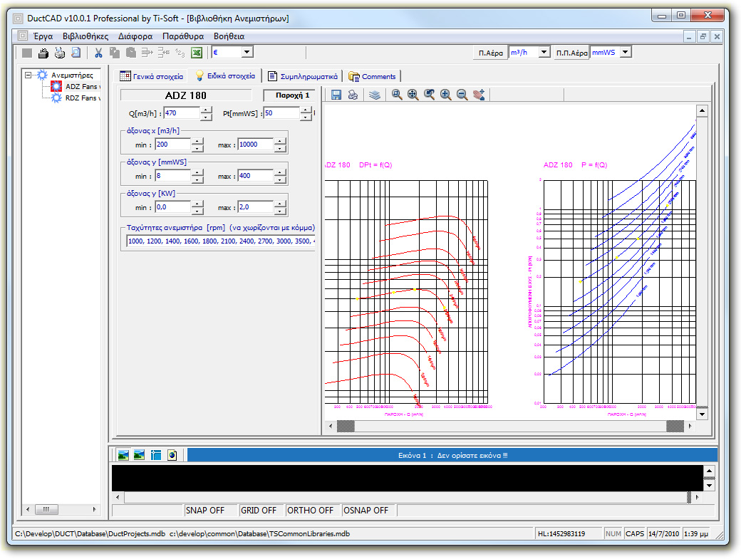Screen dimensions: 741x559
Task: Select the pan hand tool above the chart
Action: click(480, 95)
